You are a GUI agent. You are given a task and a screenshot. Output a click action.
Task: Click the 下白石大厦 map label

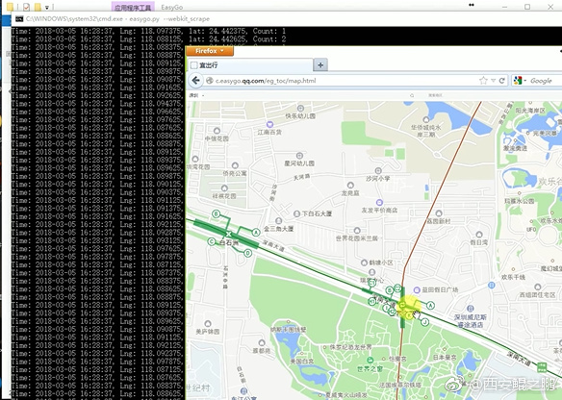(317, 213)
